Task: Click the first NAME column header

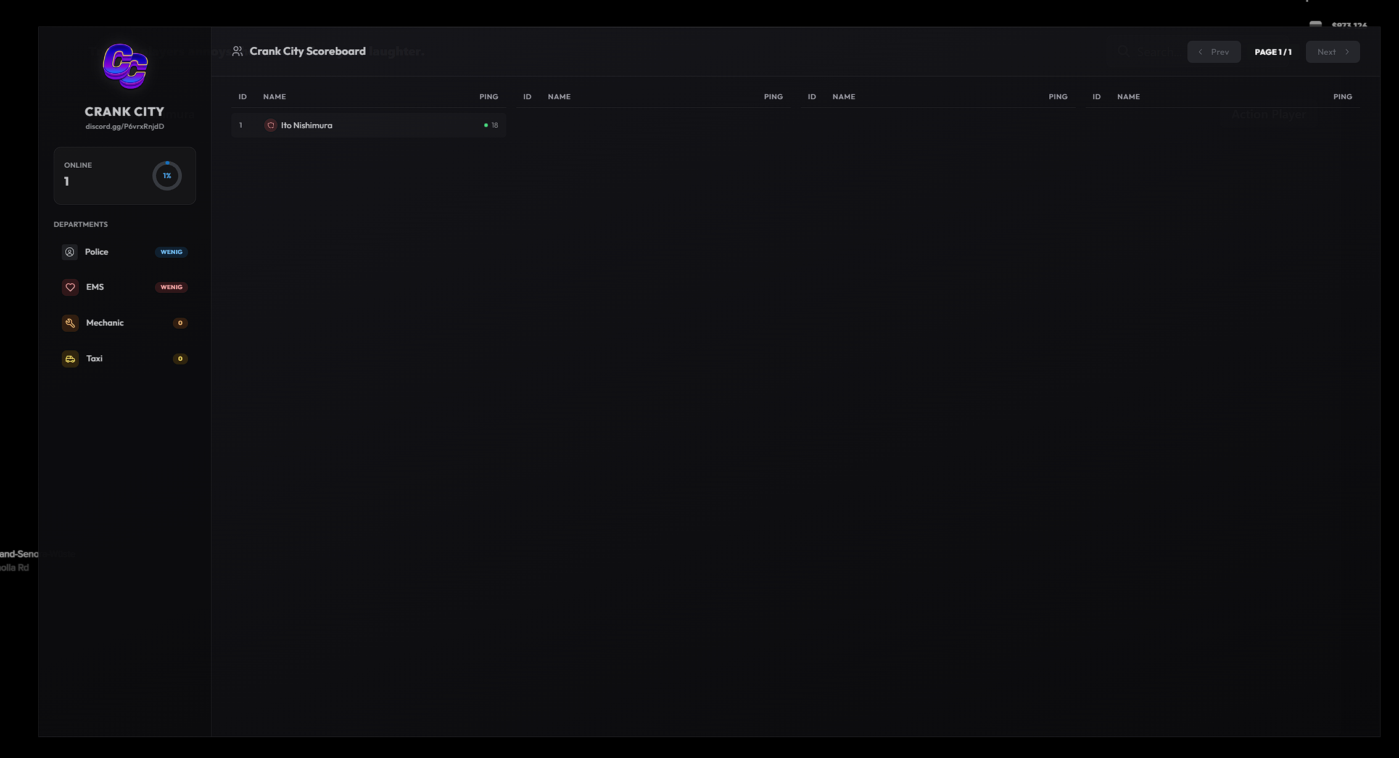Action: [x=274, y=97]
